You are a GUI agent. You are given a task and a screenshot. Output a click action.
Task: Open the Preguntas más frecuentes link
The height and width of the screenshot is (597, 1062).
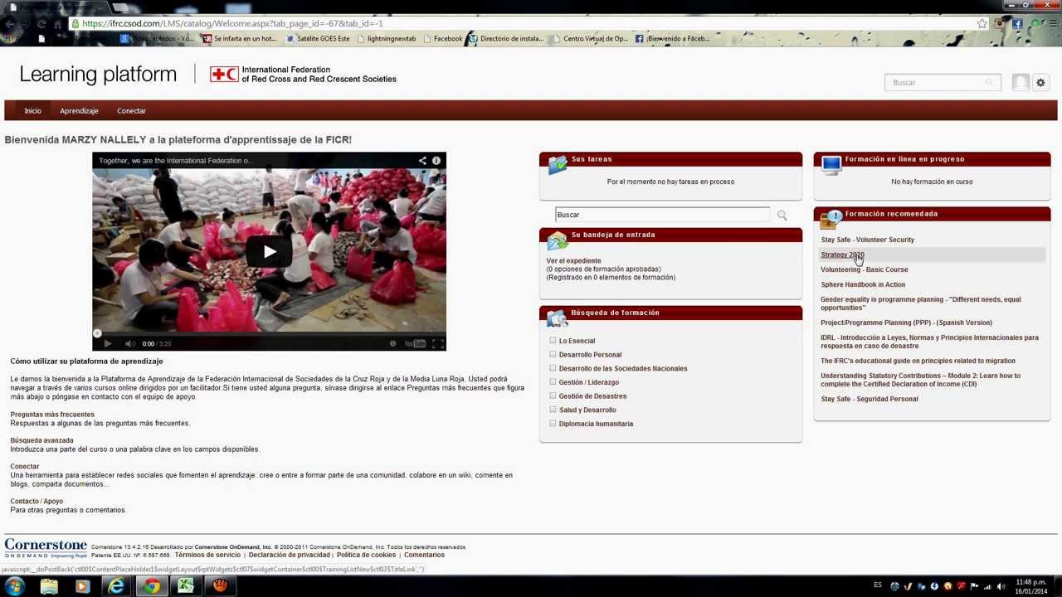point(52,414)
